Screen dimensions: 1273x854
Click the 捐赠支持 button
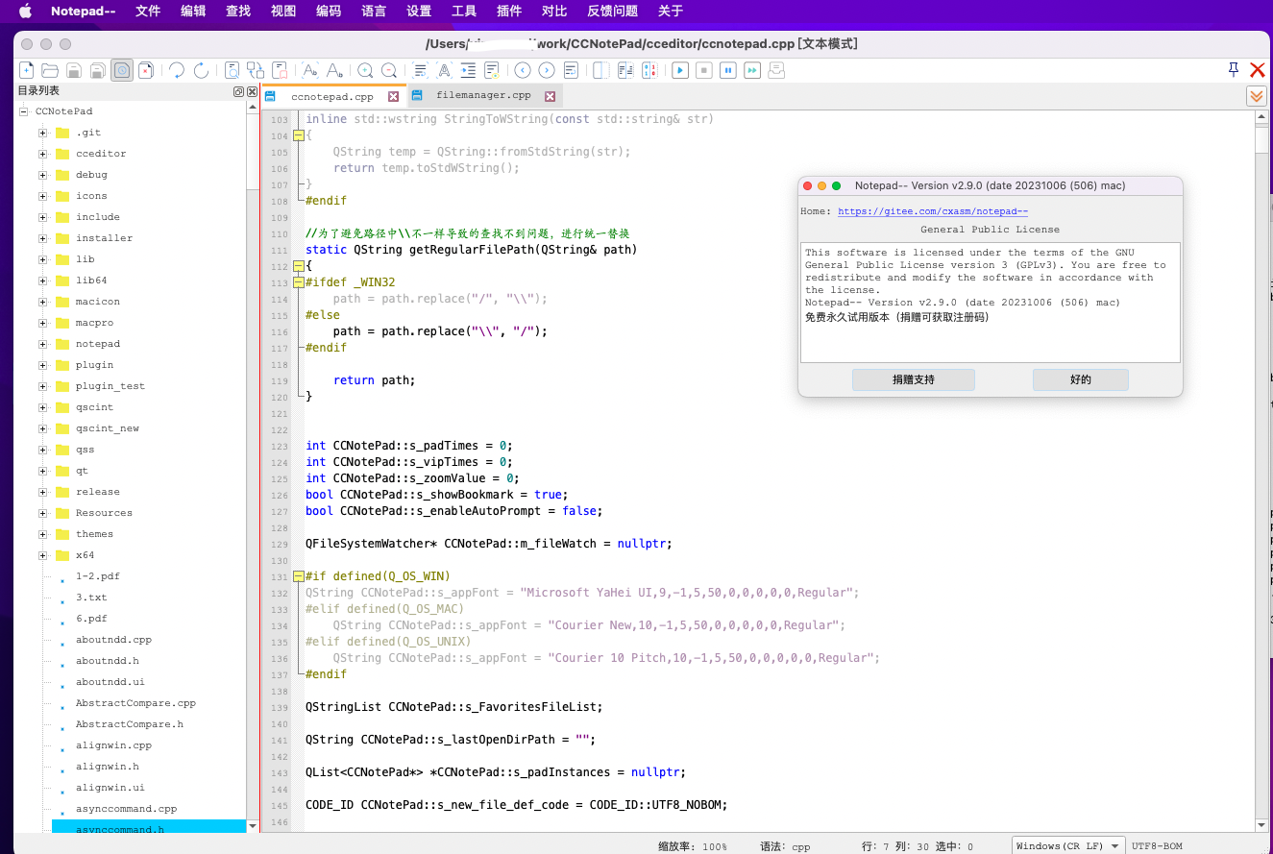(914, 379)
